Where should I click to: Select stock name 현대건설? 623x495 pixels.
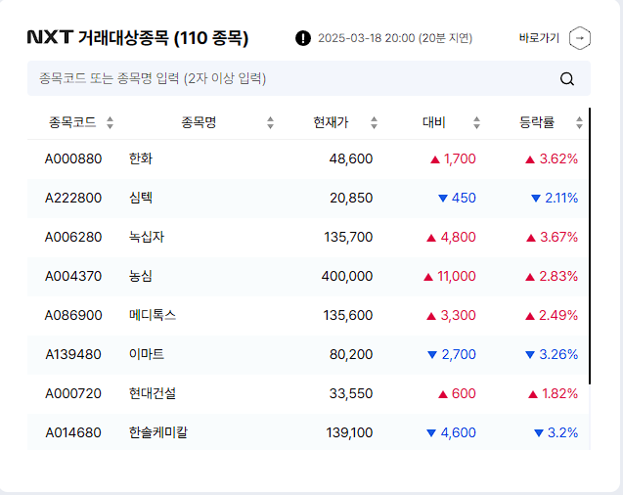[x=153, y=393]
